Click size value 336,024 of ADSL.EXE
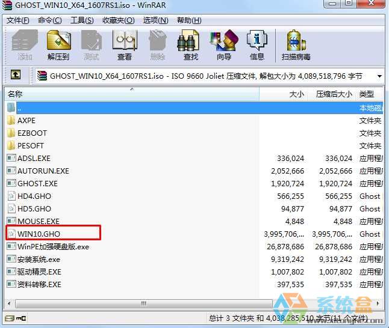Screen dimensions: 389x328 click(x=290, y=158)
